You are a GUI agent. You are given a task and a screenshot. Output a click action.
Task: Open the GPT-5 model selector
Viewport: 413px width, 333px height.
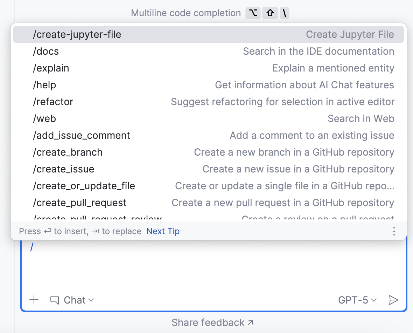(357, 300)
